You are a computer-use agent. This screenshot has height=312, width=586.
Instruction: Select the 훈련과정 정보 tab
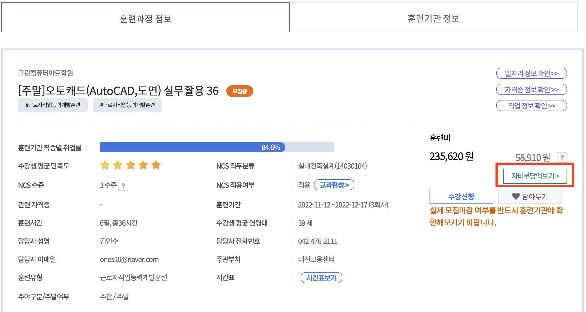[x=145, y=18]
